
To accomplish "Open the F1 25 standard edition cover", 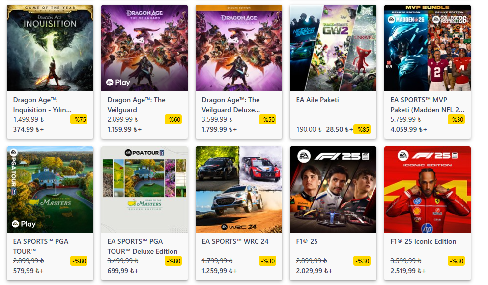I will click(333, 189).
